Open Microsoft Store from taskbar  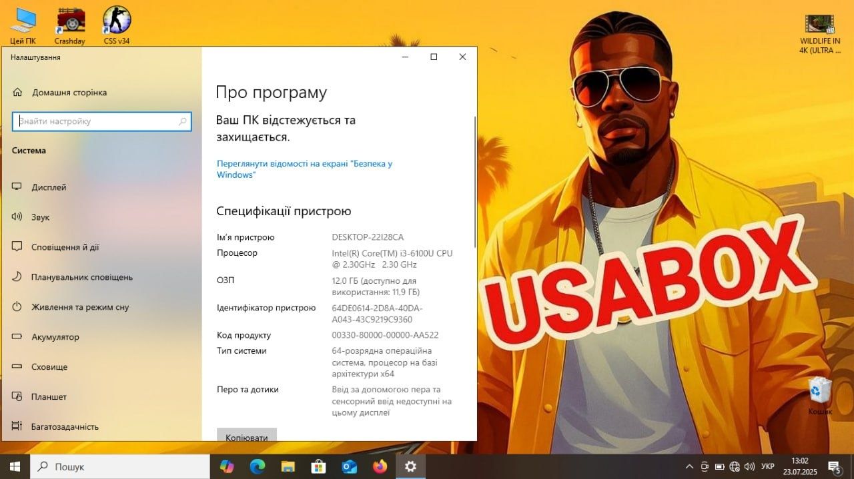click(318, 466)
